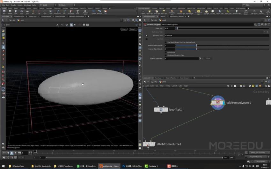This screenshot has height=169, width=271.
Task: Expand the viewport path dropdown arrow
Action: point(121,20)
